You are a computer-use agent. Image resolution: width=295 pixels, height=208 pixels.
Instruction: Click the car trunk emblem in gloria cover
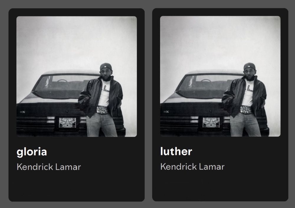click(x=23, y=112)
